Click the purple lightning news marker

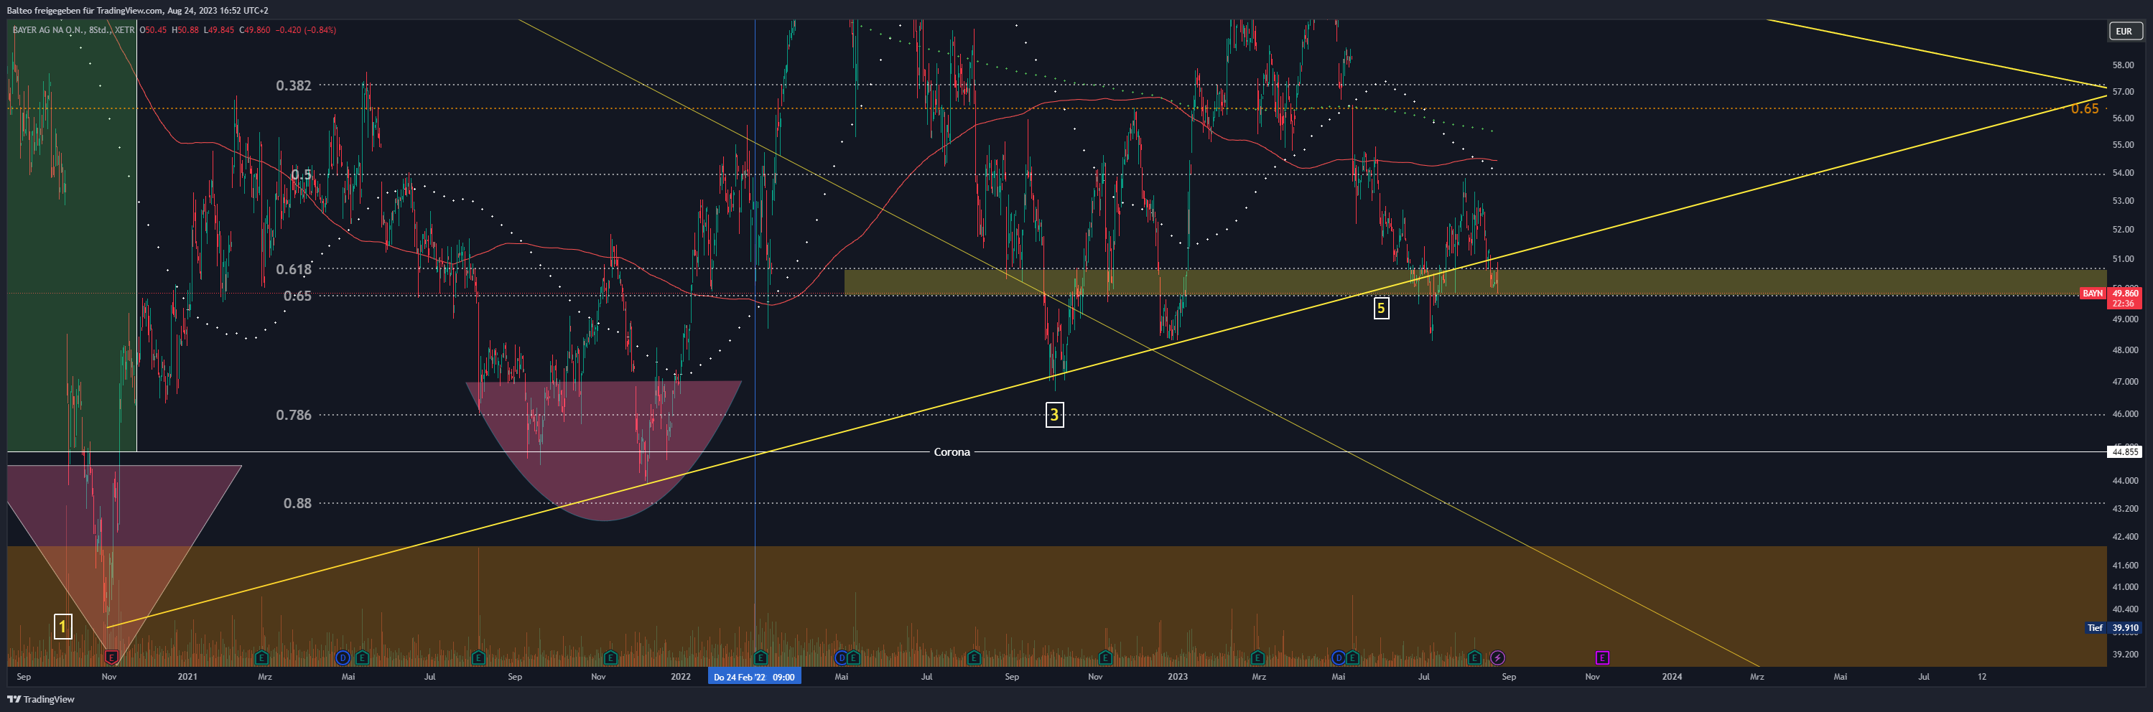pyautogui.click(x=1498, y=657)
